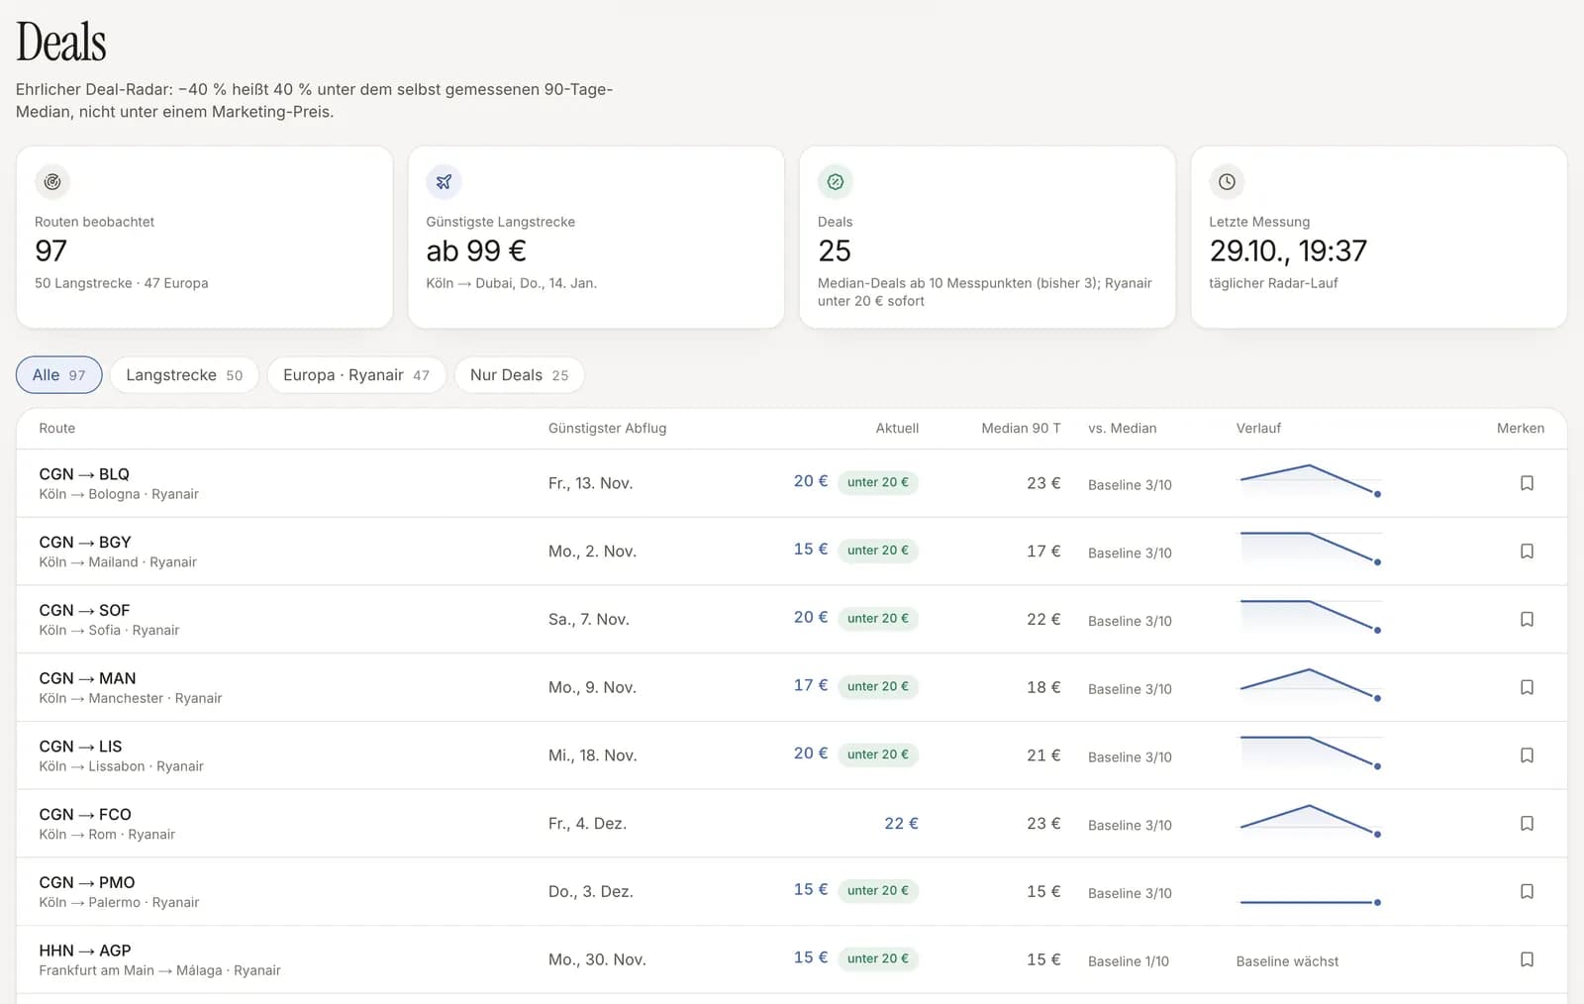Select the Alle 97 filter tab

(x=59, y=375)
